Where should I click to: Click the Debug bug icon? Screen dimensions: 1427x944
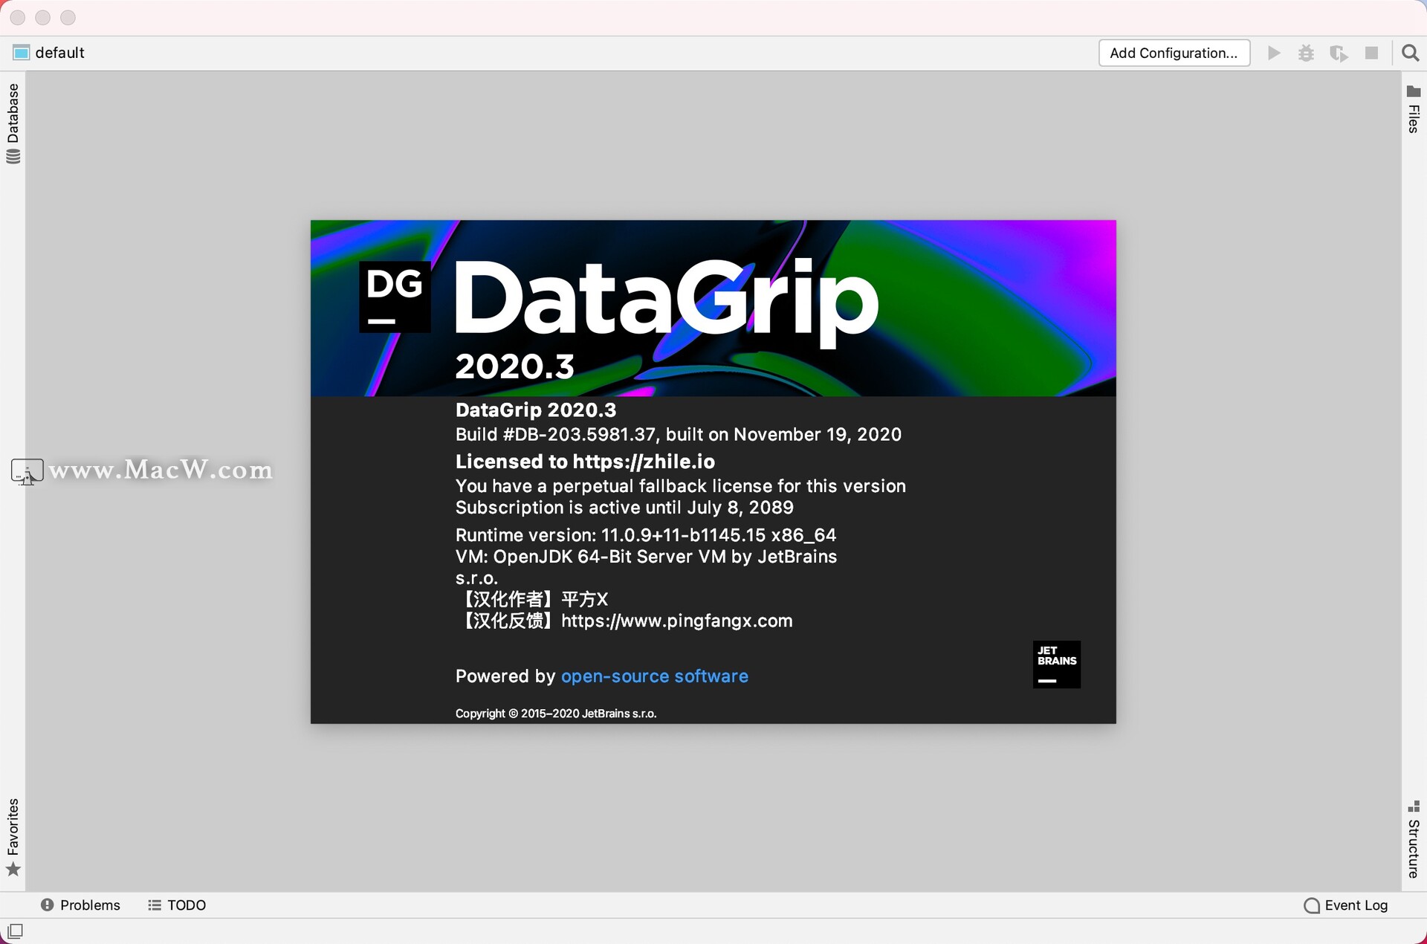(x=1306, y=53)
